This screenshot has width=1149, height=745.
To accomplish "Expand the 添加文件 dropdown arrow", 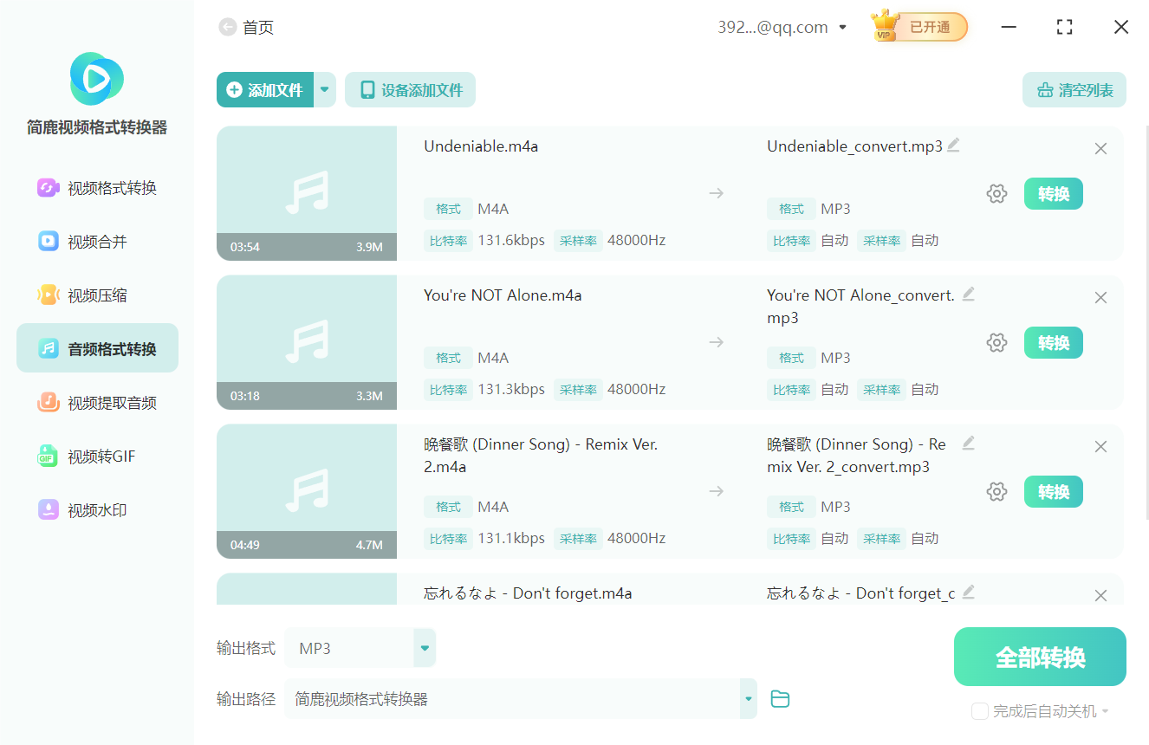I will [x=324, y=89].
